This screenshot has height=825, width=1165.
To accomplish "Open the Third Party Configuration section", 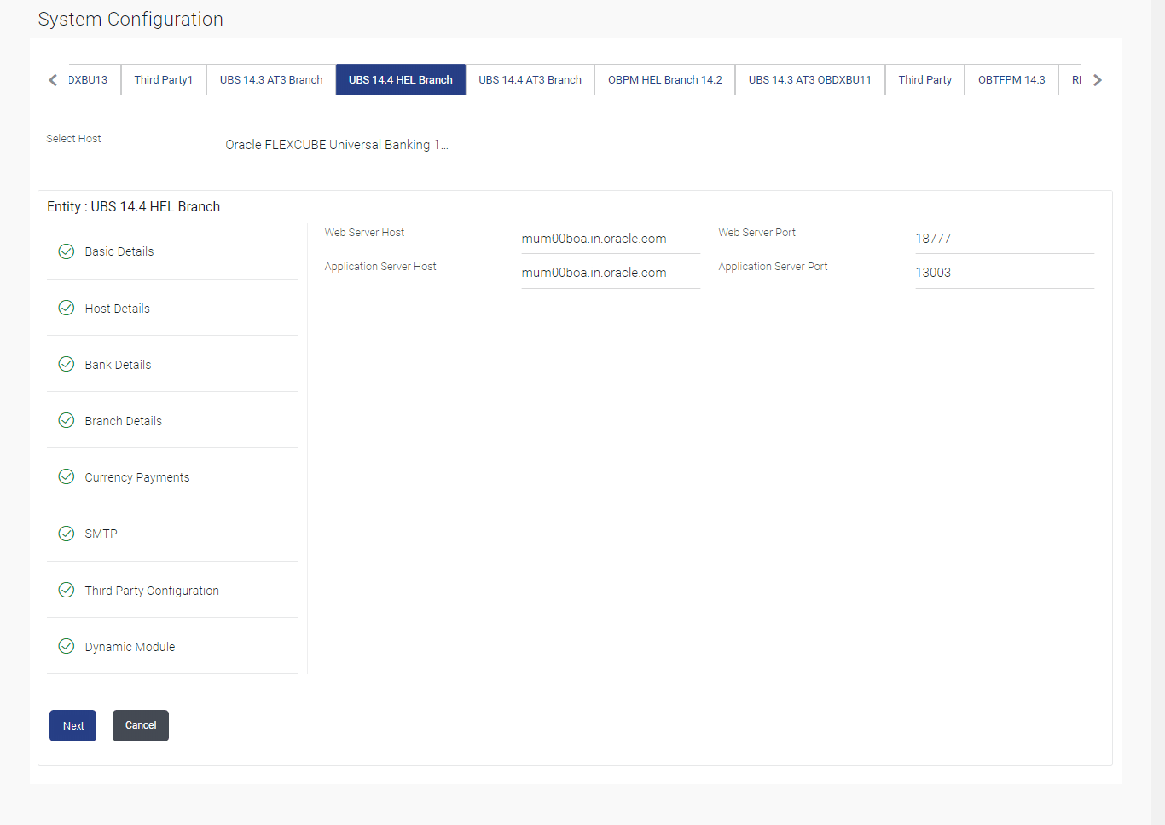I will [173, 590].
